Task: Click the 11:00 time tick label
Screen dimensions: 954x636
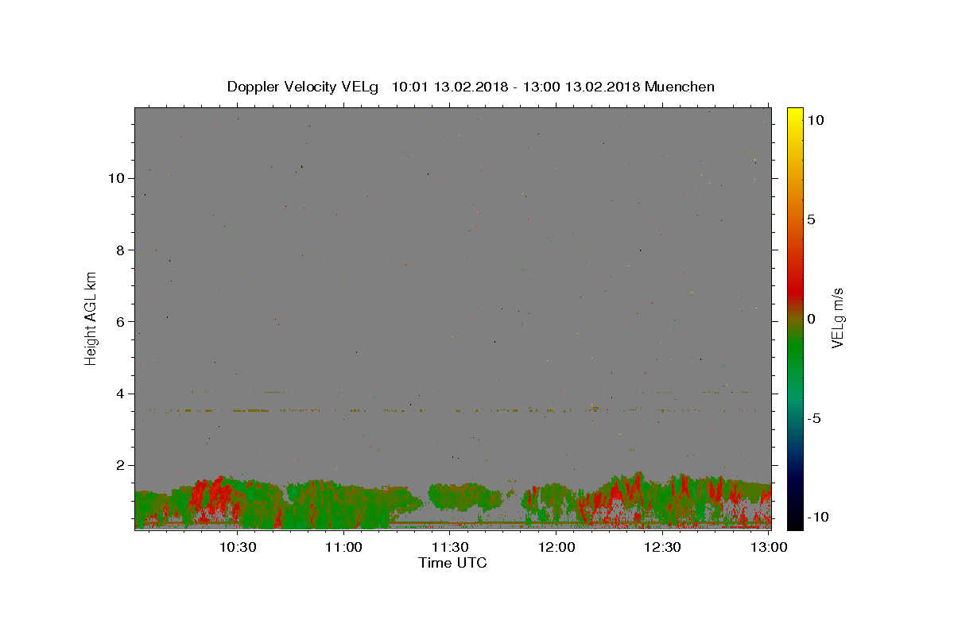Action: coord(345,547)
